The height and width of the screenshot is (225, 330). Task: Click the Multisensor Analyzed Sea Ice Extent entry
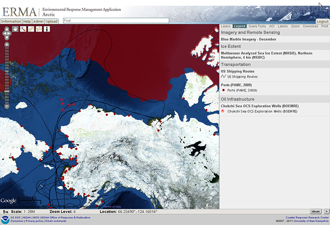coord(266,55)
